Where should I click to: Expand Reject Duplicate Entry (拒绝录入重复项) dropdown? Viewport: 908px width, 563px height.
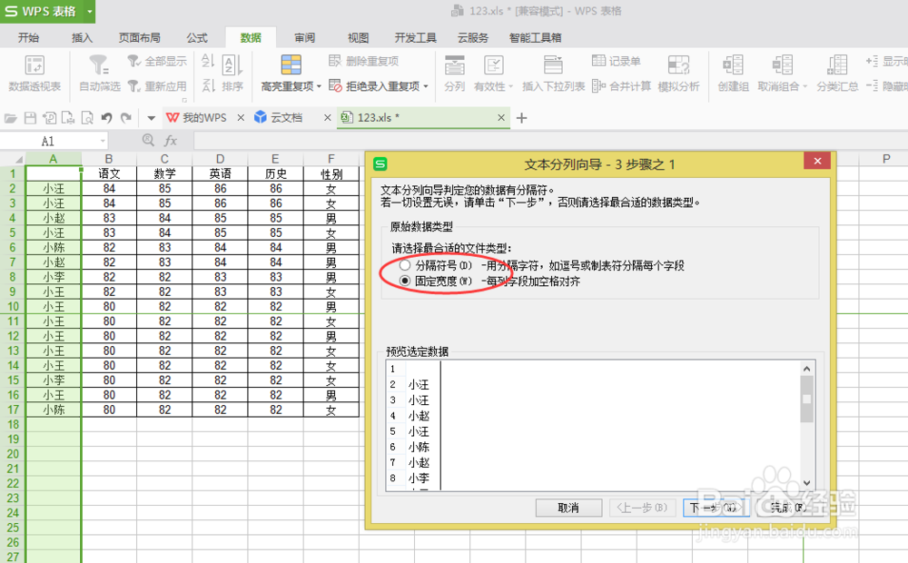coord(426,86)
